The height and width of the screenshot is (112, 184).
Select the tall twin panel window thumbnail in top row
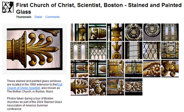pyautogui.click(x=170, y=32)
